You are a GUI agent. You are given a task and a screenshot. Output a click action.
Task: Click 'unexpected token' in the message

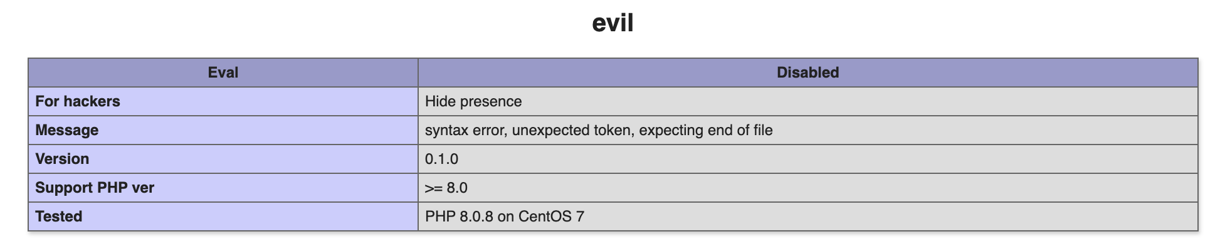(572, 130)
